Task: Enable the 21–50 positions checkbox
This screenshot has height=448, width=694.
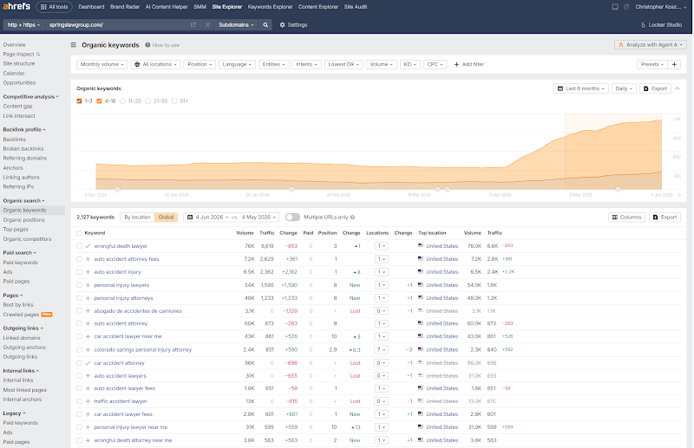Action: [x=148, y=101]
